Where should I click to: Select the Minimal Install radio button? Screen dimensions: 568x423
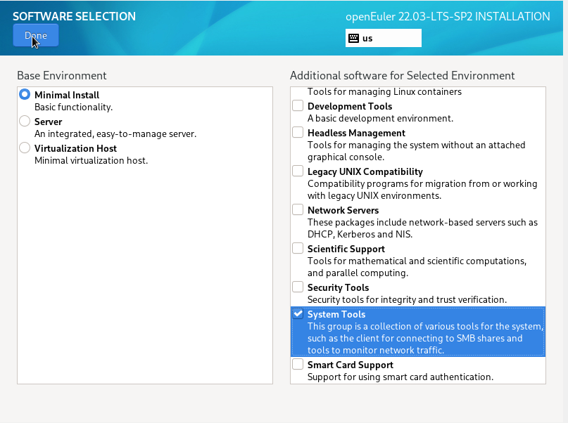[25, 94]
